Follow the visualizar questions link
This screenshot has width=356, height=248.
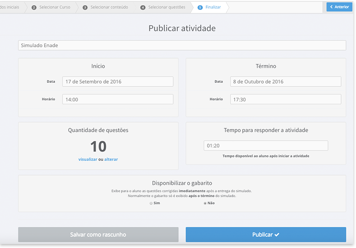[x=88, y=159]
